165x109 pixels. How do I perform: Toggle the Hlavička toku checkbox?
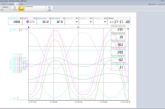(25, 7)
